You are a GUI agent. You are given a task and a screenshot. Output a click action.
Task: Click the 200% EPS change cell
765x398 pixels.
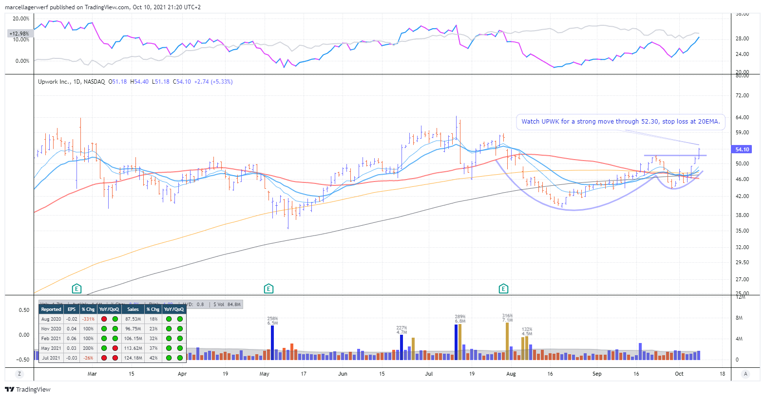click(x=88, y=348)
